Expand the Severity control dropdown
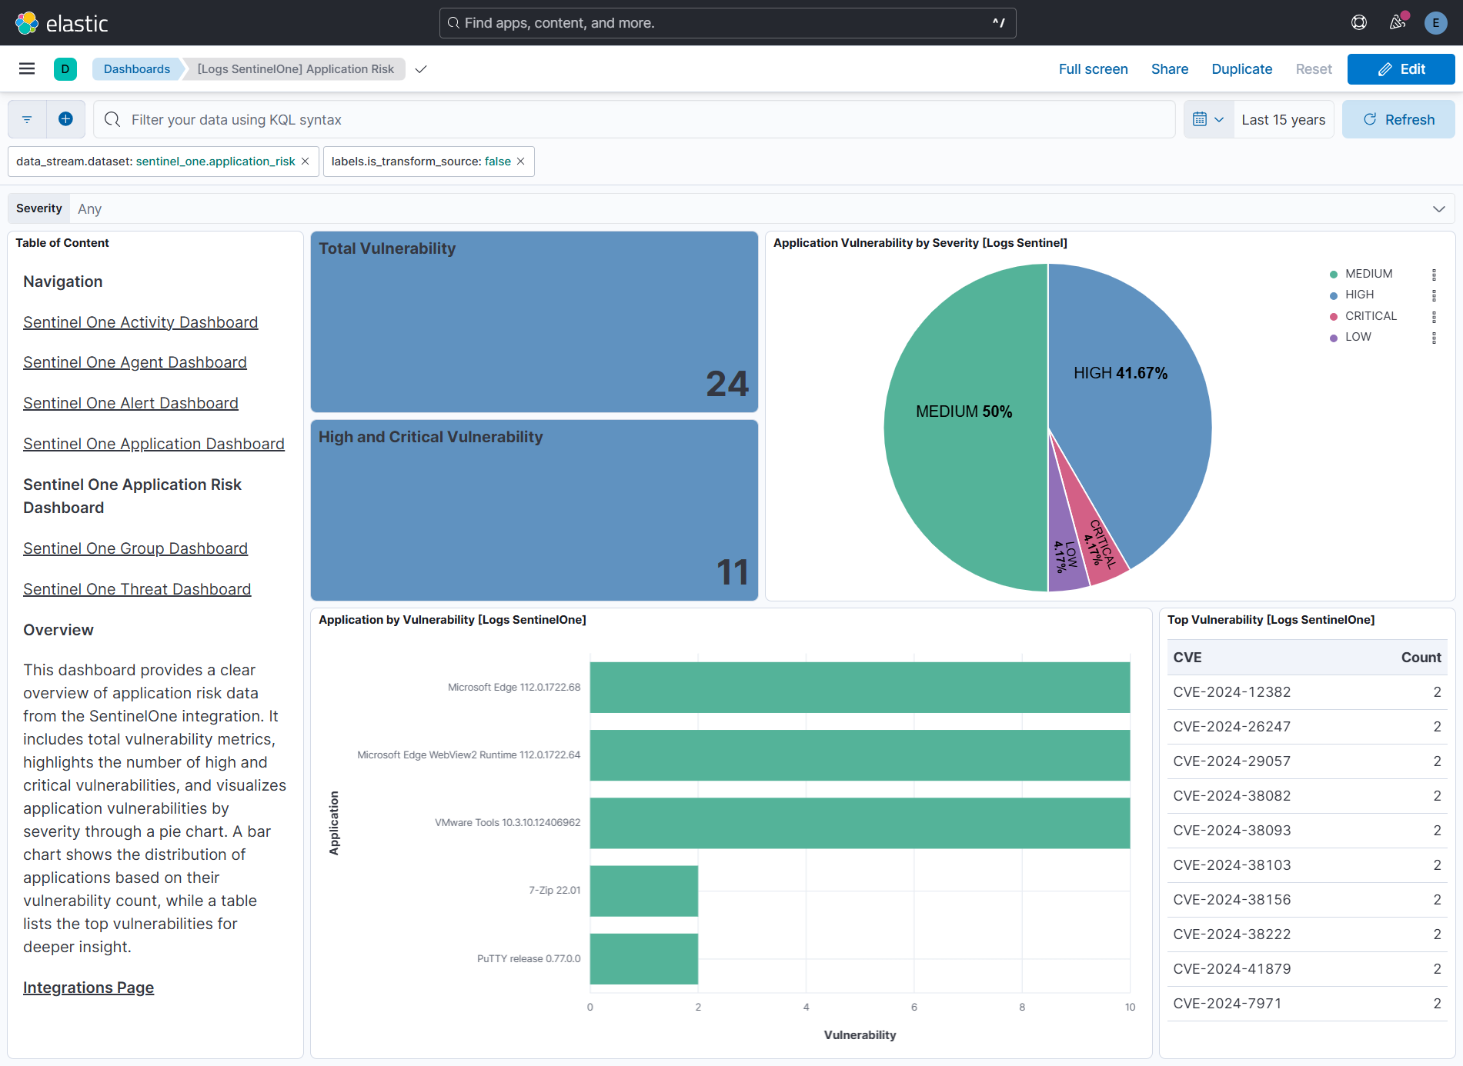Viewport: 1463px width, 1066px height. 1438,209
